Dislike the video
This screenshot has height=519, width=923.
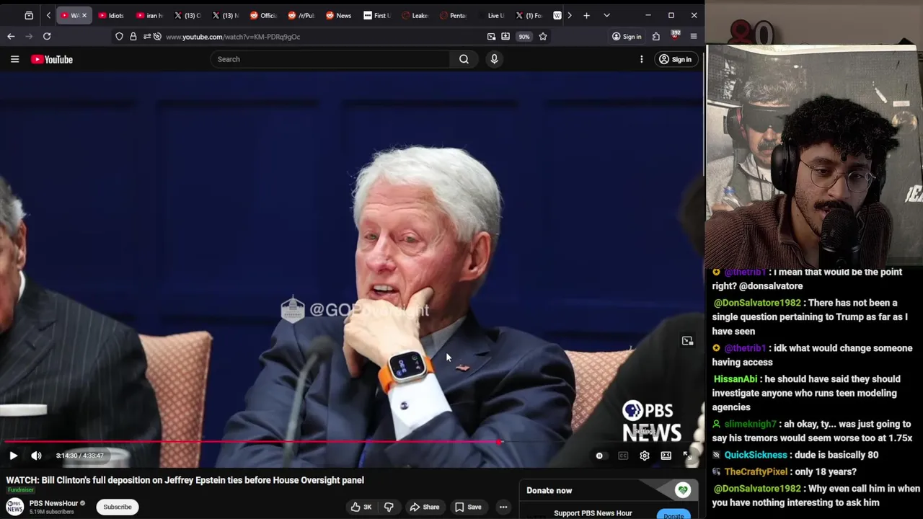(389, 507)
